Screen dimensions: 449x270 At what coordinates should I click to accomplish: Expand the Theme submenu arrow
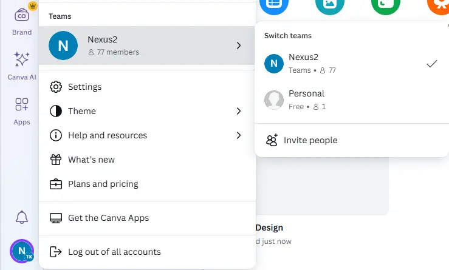coord(239,111)
